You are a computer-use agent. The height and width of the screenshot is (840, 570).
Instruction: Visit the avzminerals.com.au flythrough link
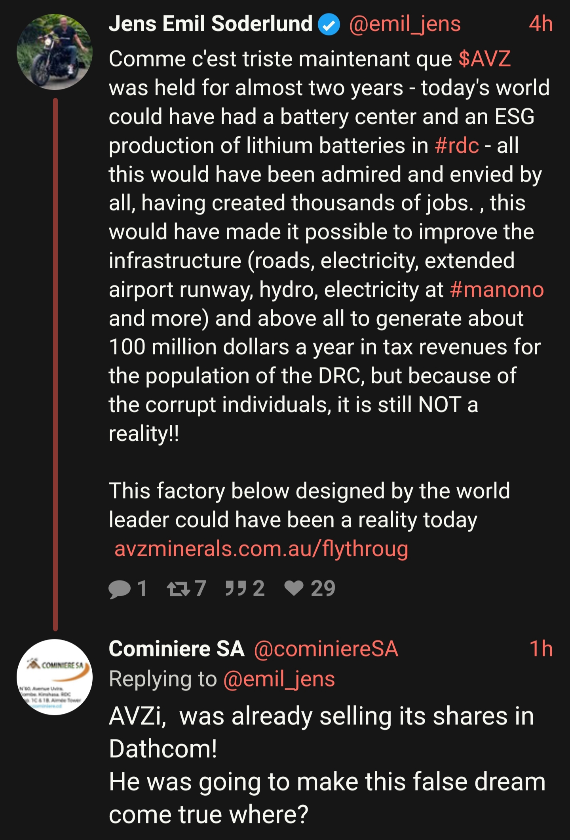[x=261, y=549]
